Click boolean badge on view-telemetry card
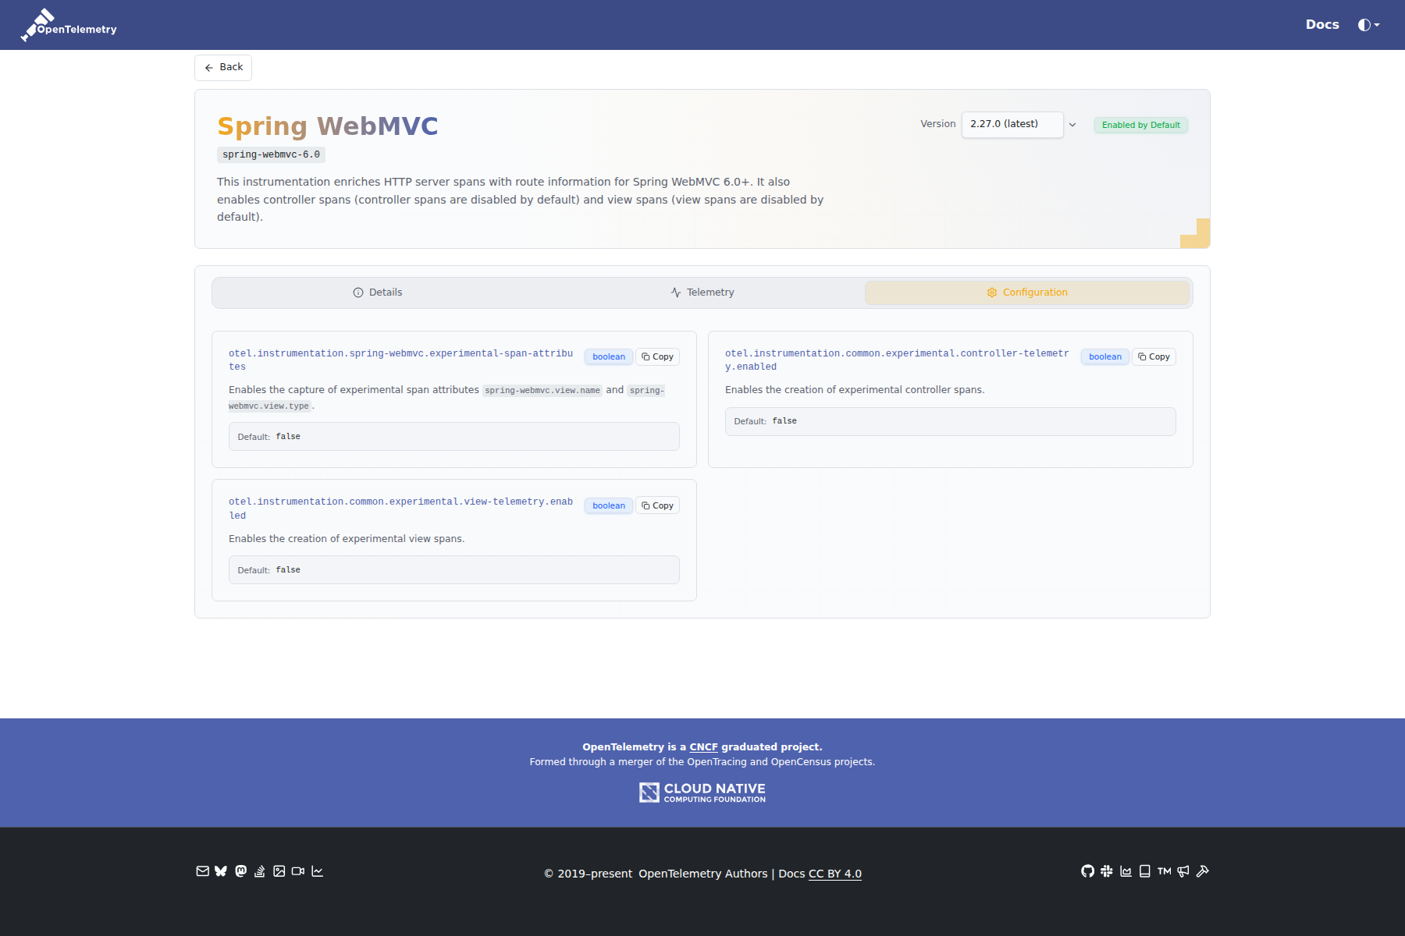1405x936 pixels. click(609, 505)
